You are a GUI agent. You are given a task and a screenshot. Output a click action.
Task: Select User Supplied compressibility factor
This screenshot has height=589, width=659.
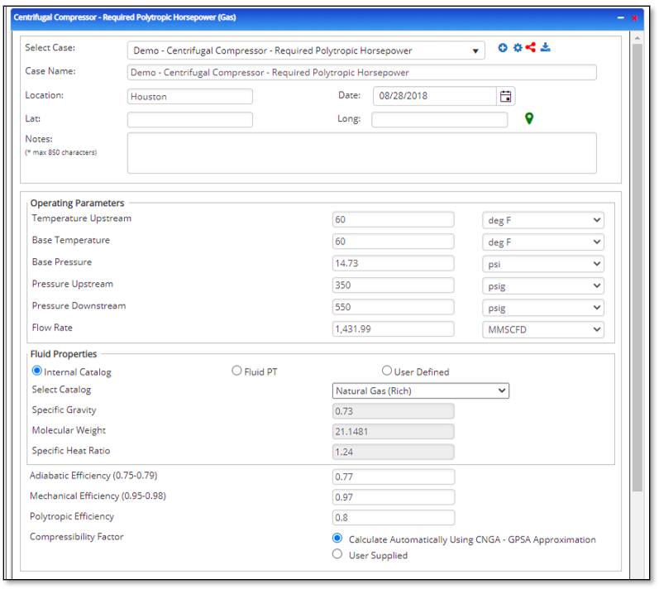337,555
